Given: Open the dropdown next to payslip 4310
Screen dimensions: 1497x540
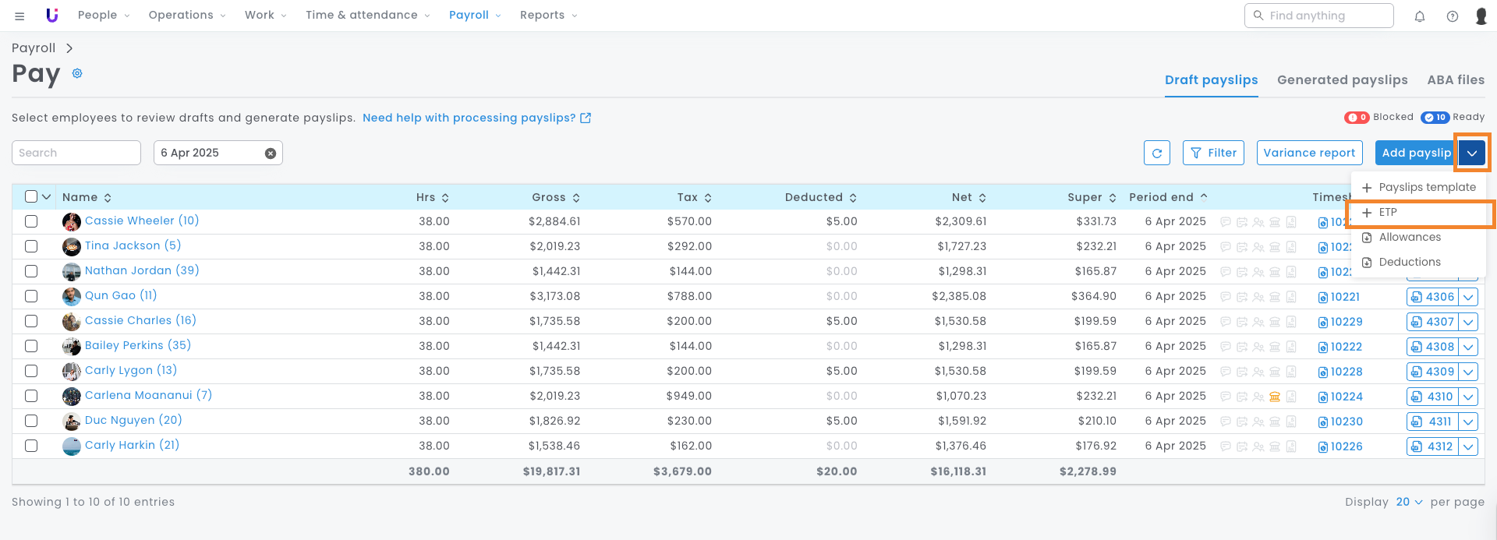Looking at the screenshot, I should [1468, 397].
